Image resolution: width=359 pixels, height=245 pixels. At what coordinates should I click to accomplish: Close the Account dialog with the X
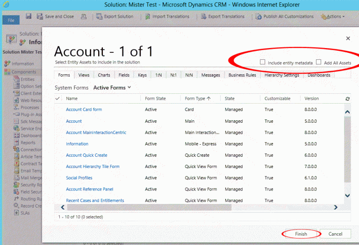click(348, 38)
